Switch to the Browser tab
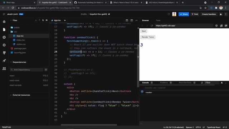The width and height of the screenshot is (229, 129). point(146,20)
